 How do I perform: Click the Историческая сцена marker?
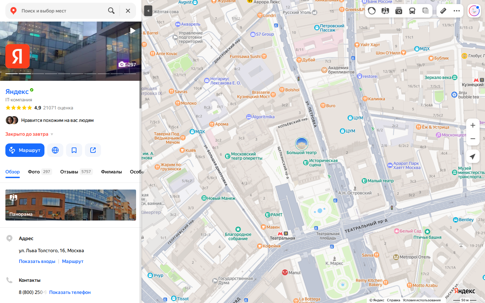(x=306, y=163)
